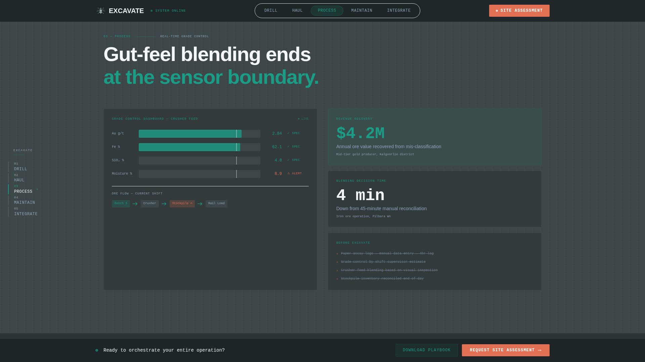Image resolution: width=645 pixels, height=362 pixels.
Task: Click the SYSTEM ONLINE status dot
Action: [x=152, y=10]
